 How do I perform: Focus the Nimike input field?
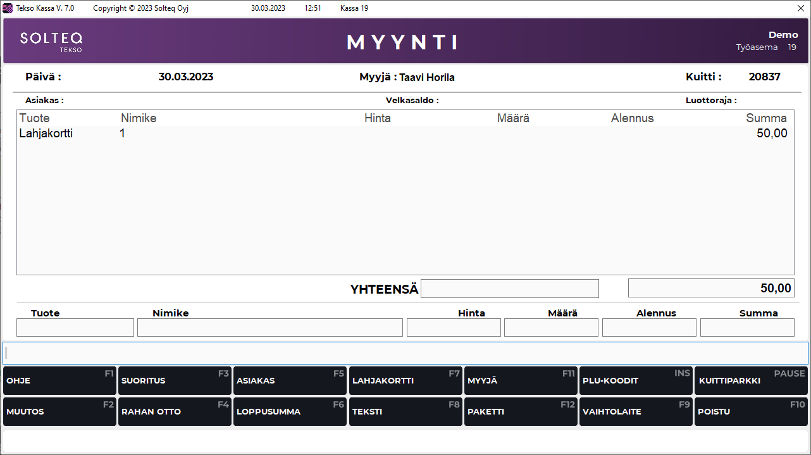pyautogui.click(x=269, y=328)
